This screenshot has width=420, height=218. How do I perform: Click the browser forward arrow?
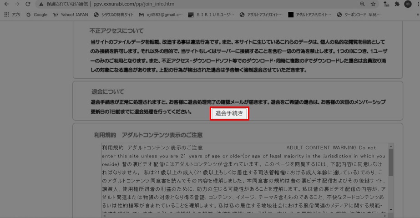17,4
